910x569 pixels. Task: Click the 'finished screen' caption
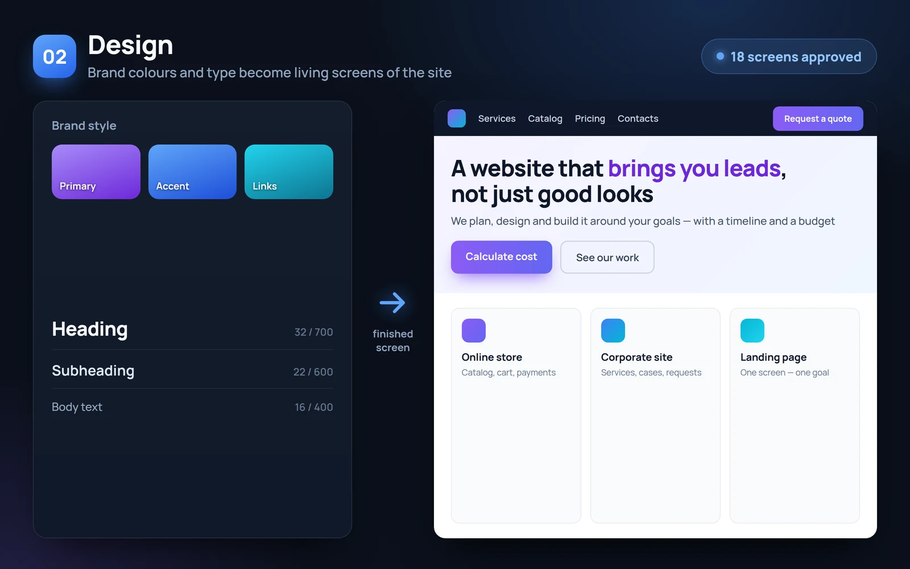[x=393, y=340]
